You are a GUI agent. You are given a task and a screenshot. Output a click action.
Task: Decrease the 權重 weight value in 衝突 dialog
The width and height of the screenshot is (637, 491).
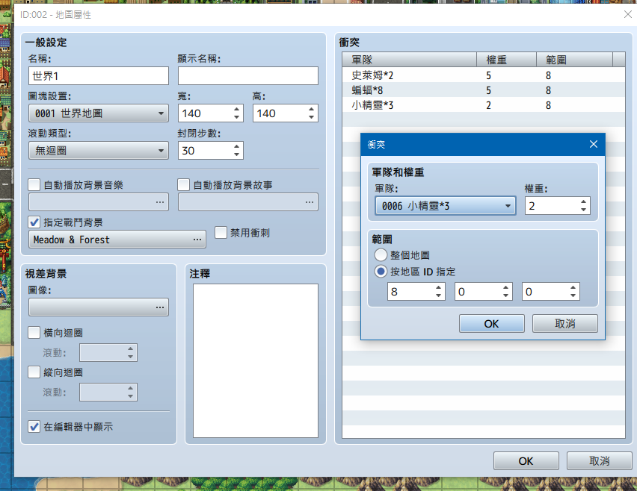[x=583, y=210]
